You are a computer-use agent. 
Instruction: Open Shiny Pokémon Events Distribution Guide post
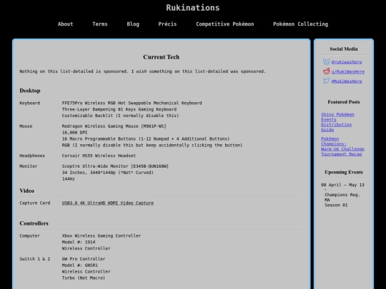(337, 122)
